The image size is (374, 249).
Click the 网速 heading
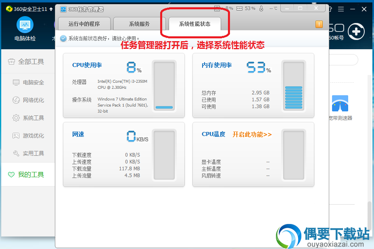click(x=78, y=134)
